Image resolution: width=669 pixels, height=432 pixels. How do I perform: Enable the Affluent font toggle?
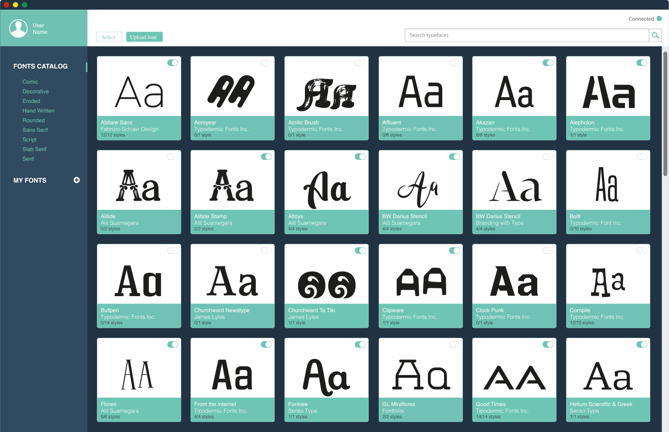tap(455, 63)
